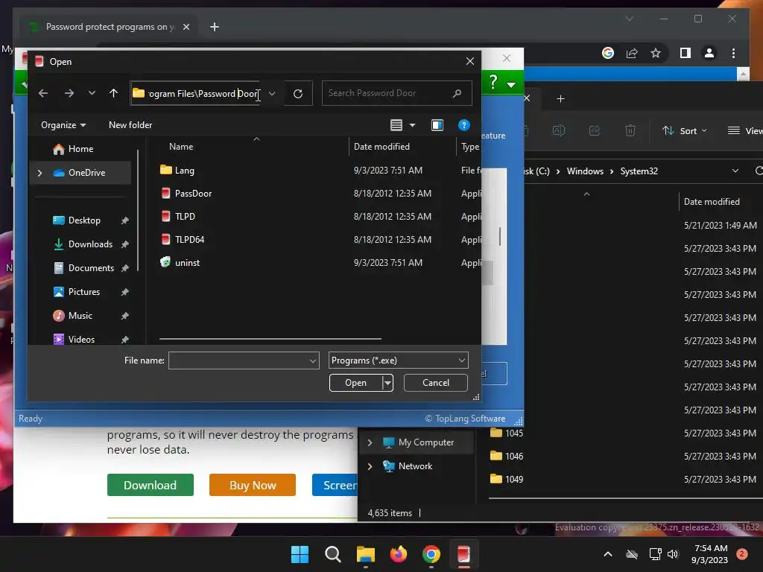Screen dimensions: 763x572
Task: Open the Desktop quick access folder
Action: click(x=84, y=220)
